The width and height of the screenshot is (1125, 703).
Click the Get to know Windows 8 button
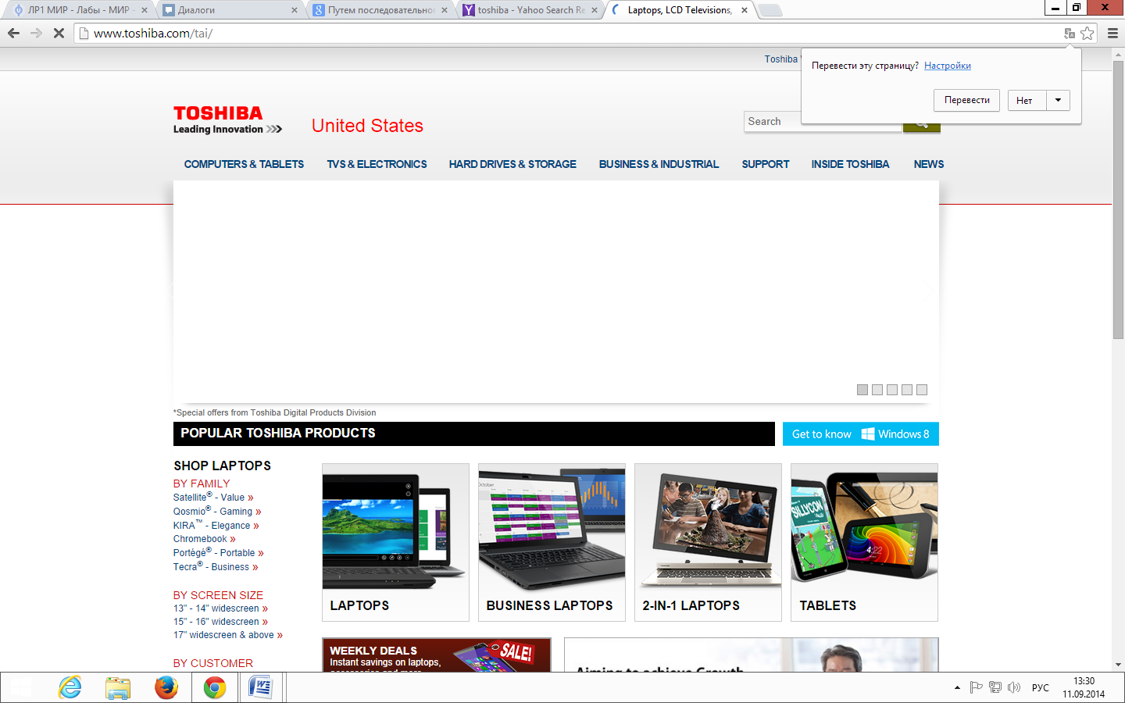pos(860,434)
